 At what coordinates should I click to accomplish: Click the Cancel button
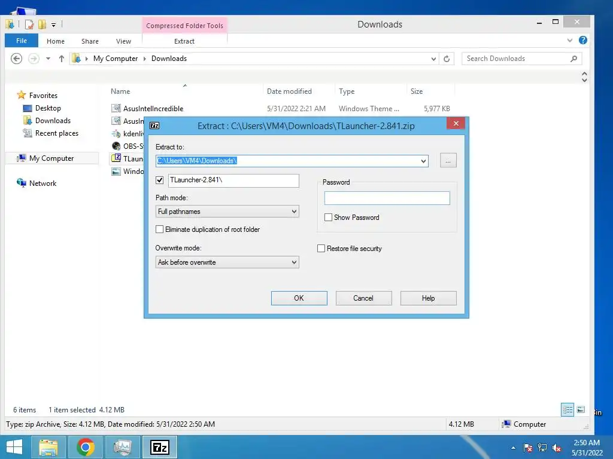[x=363, y=298]
